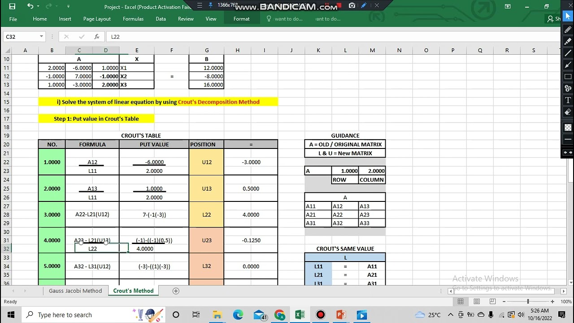This screenshot has width=574, height=323.
Task: Click the Crout's Method sheet tab
Action: [x=133, y=291]
